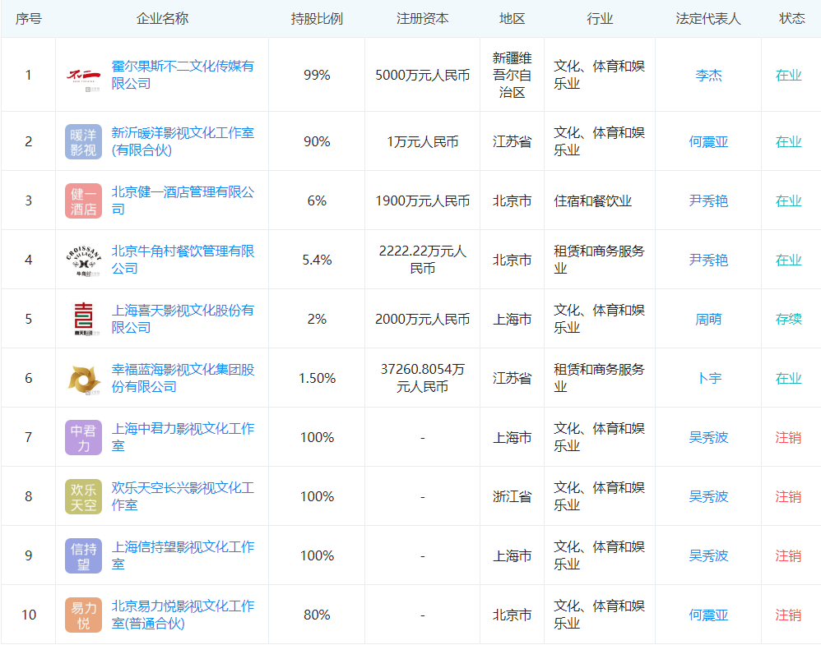Click the 欢乐天空 olive logo badge
Viewport: 821px width, 645px height.
pyautogui.click(x=83, y=496)
